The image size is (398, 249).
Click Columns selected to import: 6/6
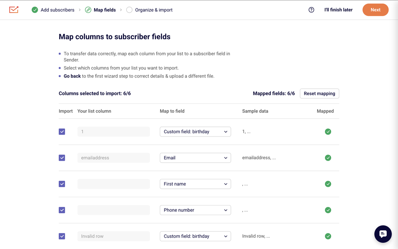click(x=95, y=93)
